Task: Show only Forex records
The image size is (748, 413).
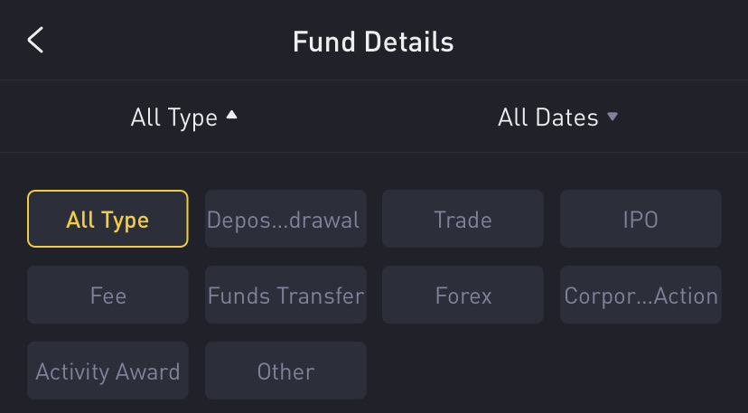Action: point(463,295)
